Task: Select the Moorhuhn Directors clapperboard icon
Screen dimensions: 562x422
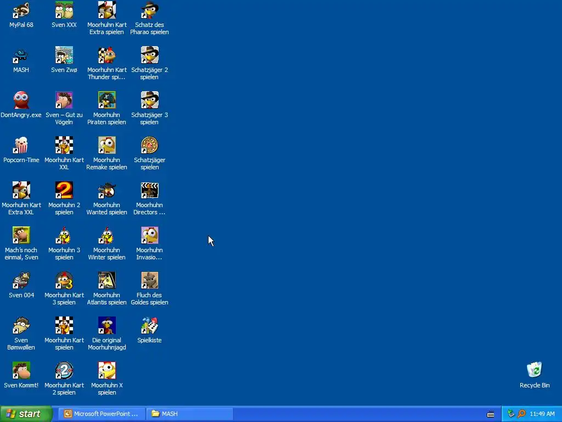Action: tap(149, 190)
